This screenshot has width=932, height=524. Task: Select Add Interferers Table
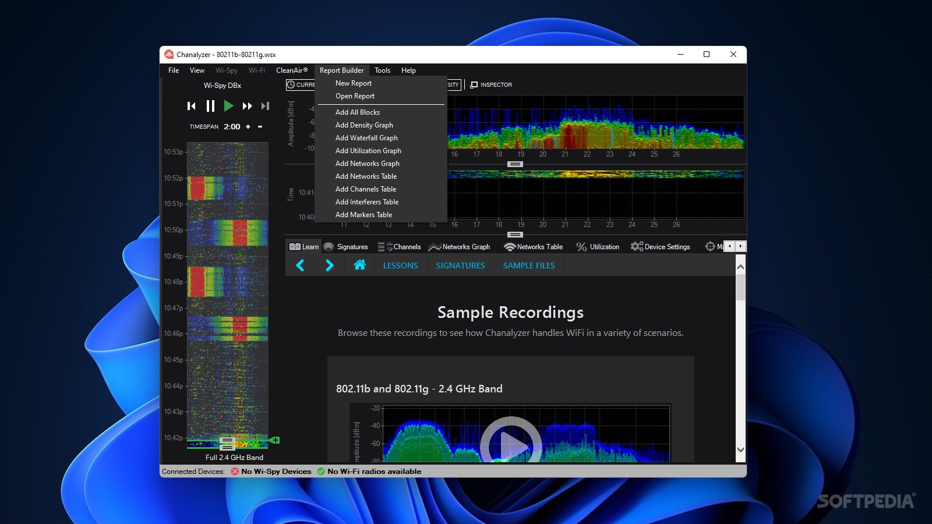(x=367, y=202)
